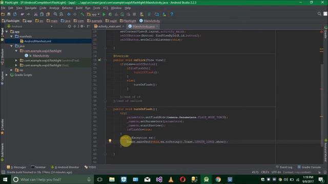
Task: Open the Refactor menu
Action: (67, 8)
